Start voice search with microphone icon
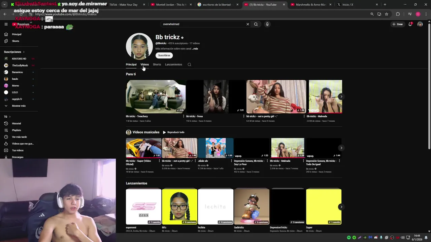 (267, 24)
